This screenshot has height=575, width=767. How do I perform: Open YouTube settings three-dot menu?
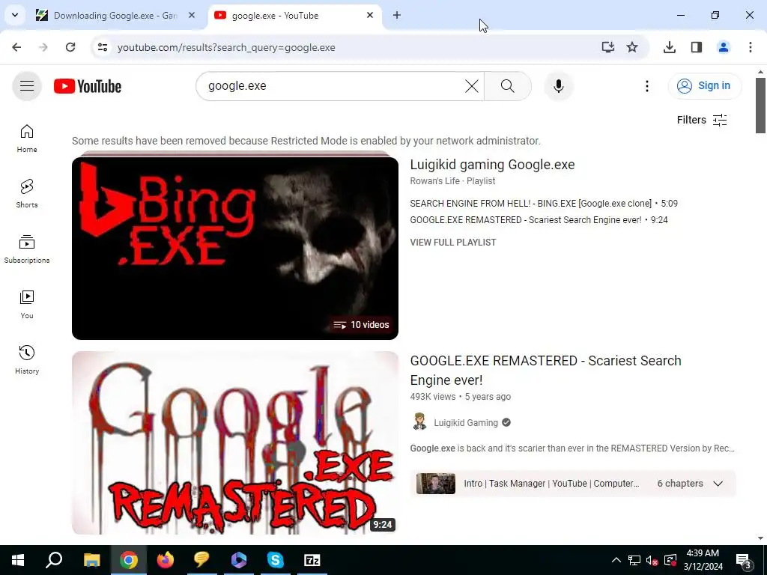coord(646,86)
